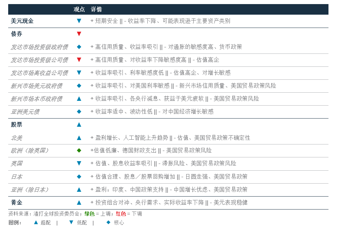The width and height of the screenshot is (337, 232).
Task: Click the down triangle beside 美元现金
Action: 79,21
